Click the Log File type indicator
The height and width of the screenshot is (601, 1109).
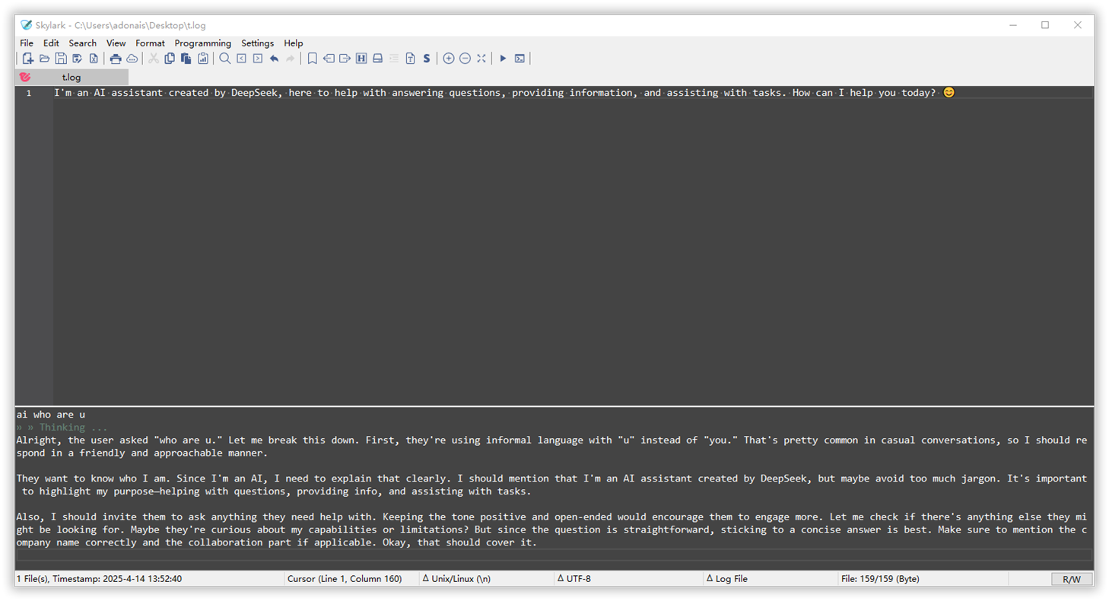click(727, 579)
